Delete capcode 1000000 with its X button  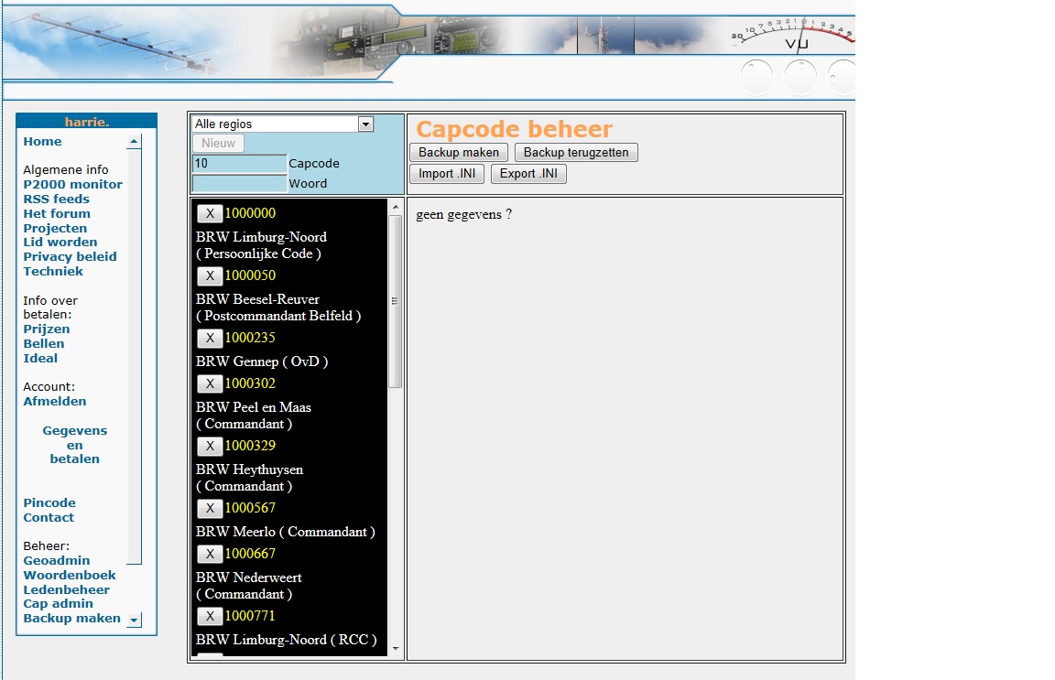[x=210, y=213]
